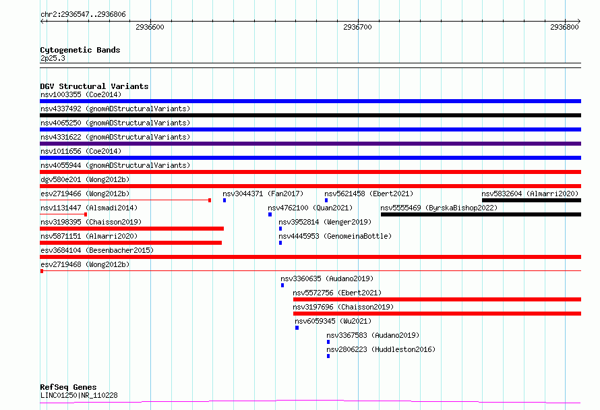Viewport: 600px width, 410px height.
Task: Click the red bar under nsv3198395
Action: (x=131, y=229)
